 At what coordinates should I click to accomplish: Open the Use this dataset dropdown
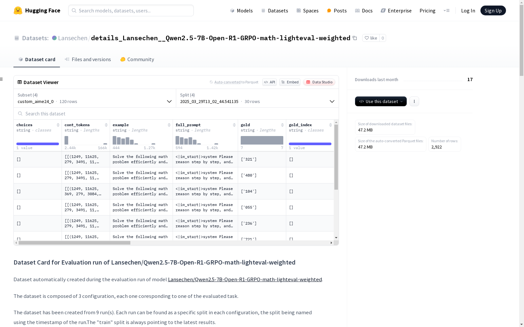(x=381, y=101)
